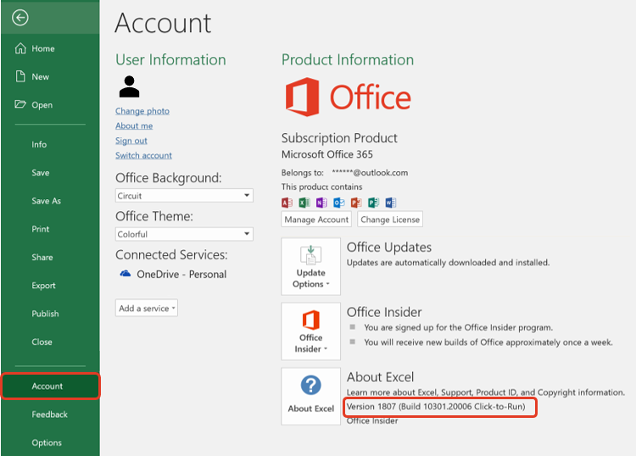Click the Change photo link

[x=142, y=111]
